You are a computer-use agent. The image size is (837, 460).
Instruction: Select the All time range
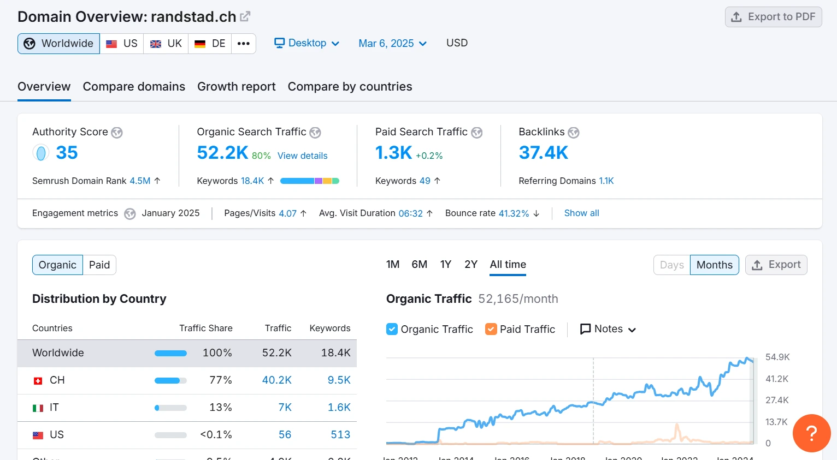(508, 265)
